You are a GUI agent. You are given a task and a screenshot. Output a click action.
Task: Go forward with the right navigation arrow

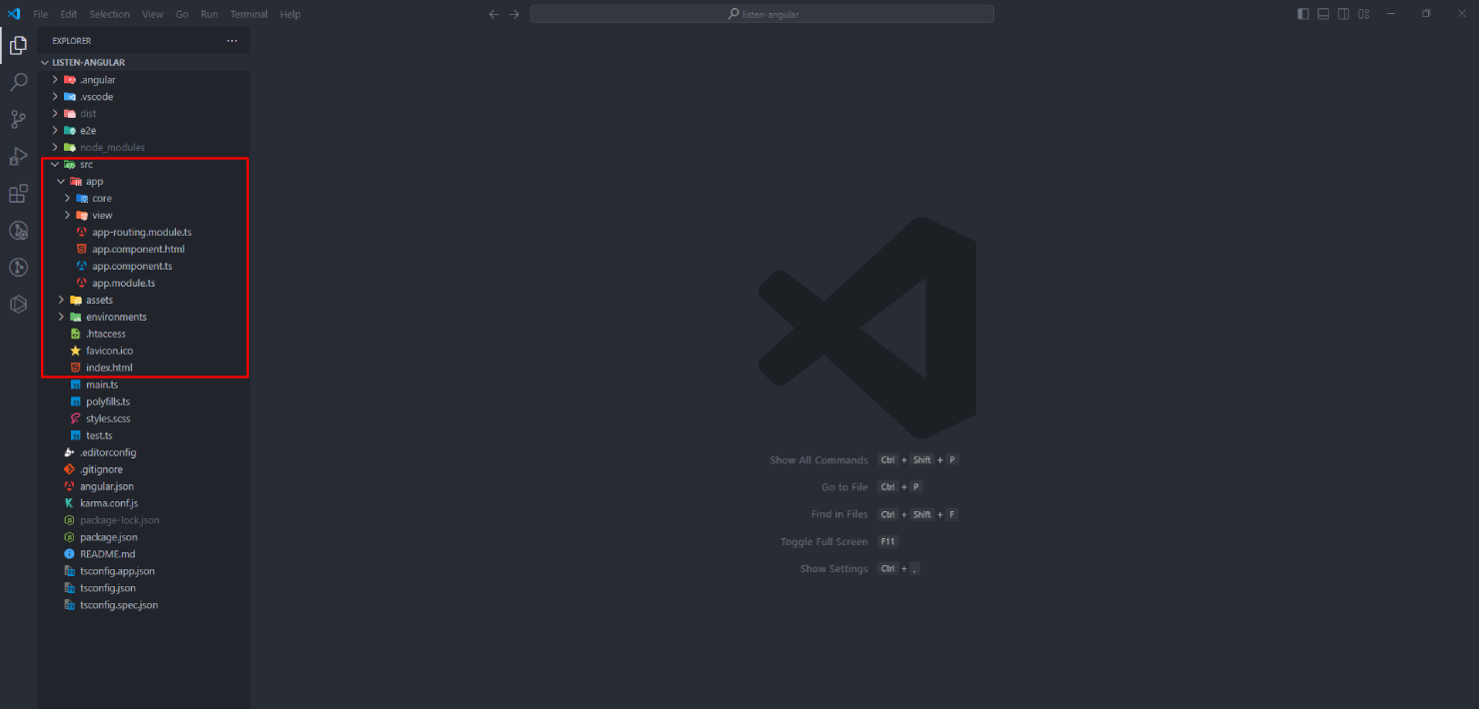[515, 14]
